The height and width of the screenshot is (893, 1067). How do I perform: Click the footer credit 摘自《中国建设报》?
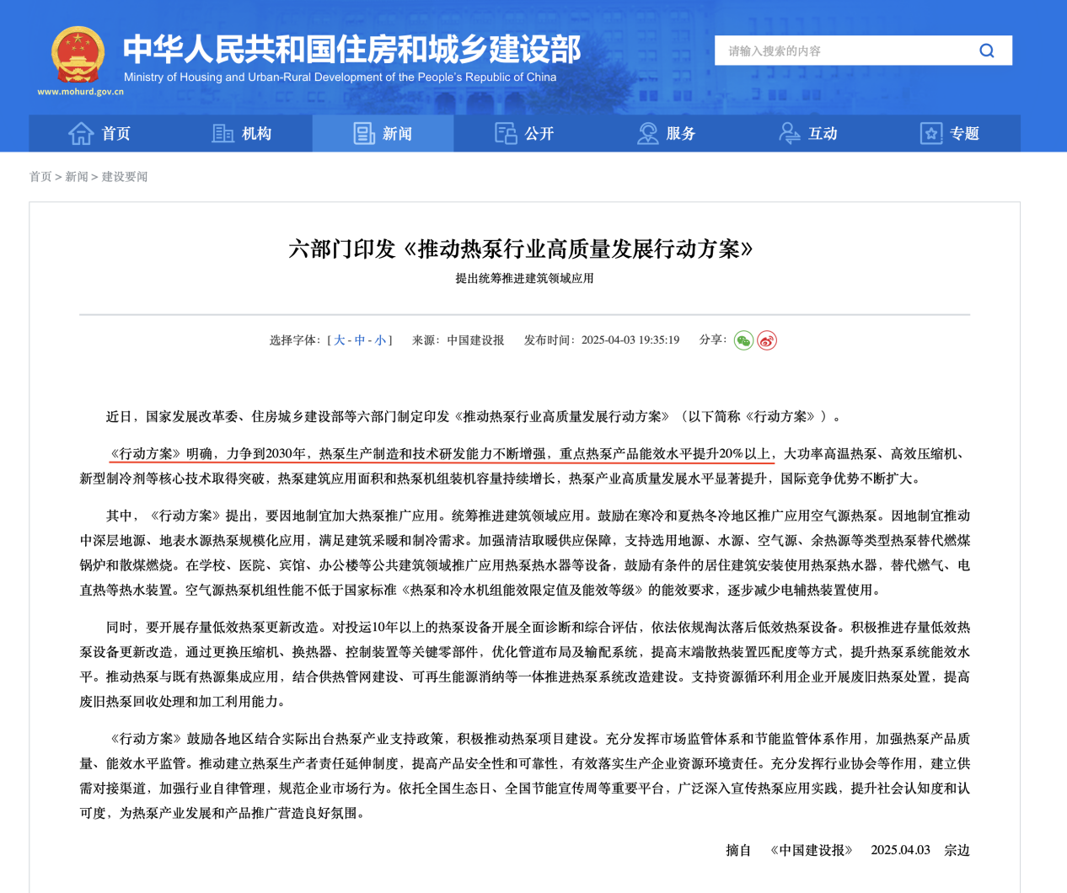tap(790, 850)
